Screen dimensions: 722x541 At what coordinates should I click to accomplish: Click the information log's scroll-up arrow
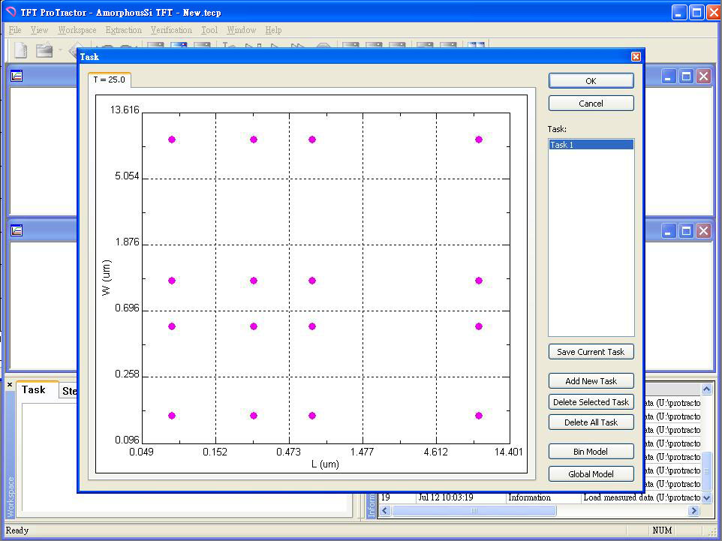click(x=706, y=389)
